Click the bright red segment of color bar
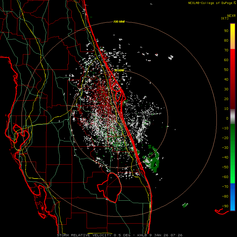 [x=233, y=79]
